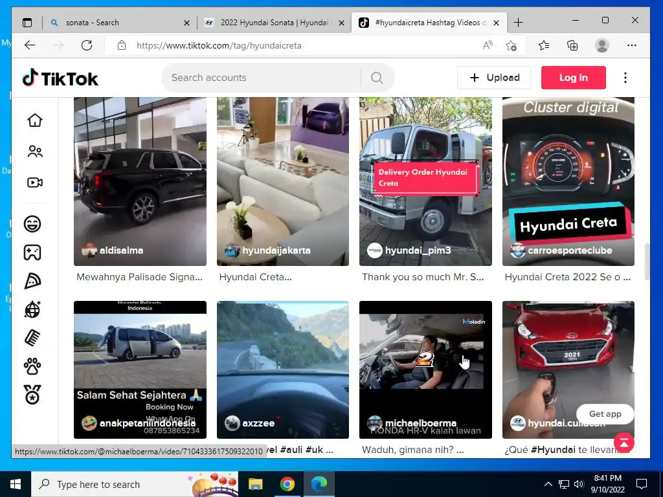
Task: Click the search magnifier button in TikTok
Action: tap(377, 78)
